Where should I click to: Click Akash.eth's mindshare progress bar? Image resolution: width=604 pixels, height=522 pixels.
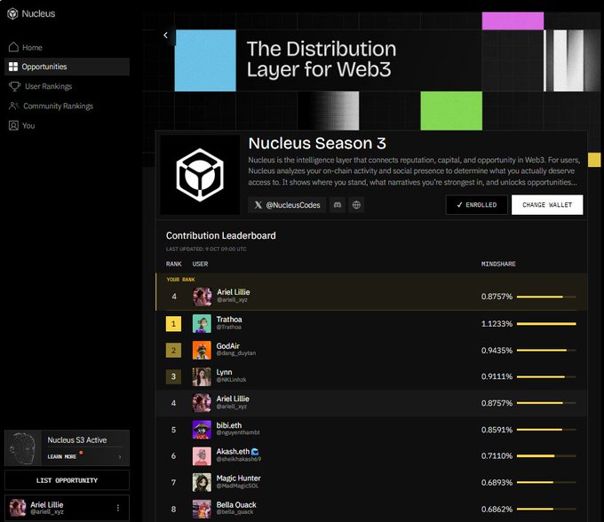[546, 455]
